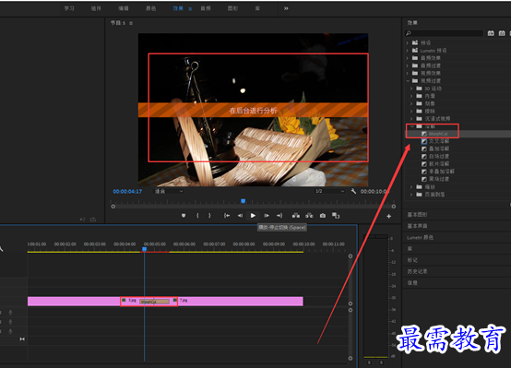Image resolution: width=511 pixels, height=368 pixels.
Task: Expand the 3D 运动 folder
Action: pyautogui.click(x=411, y=89)
